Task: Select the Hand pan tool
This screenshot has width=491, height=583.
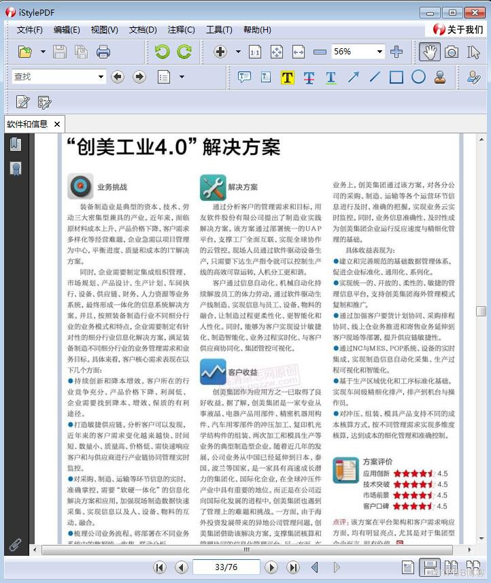Action: tap(430, 52)
